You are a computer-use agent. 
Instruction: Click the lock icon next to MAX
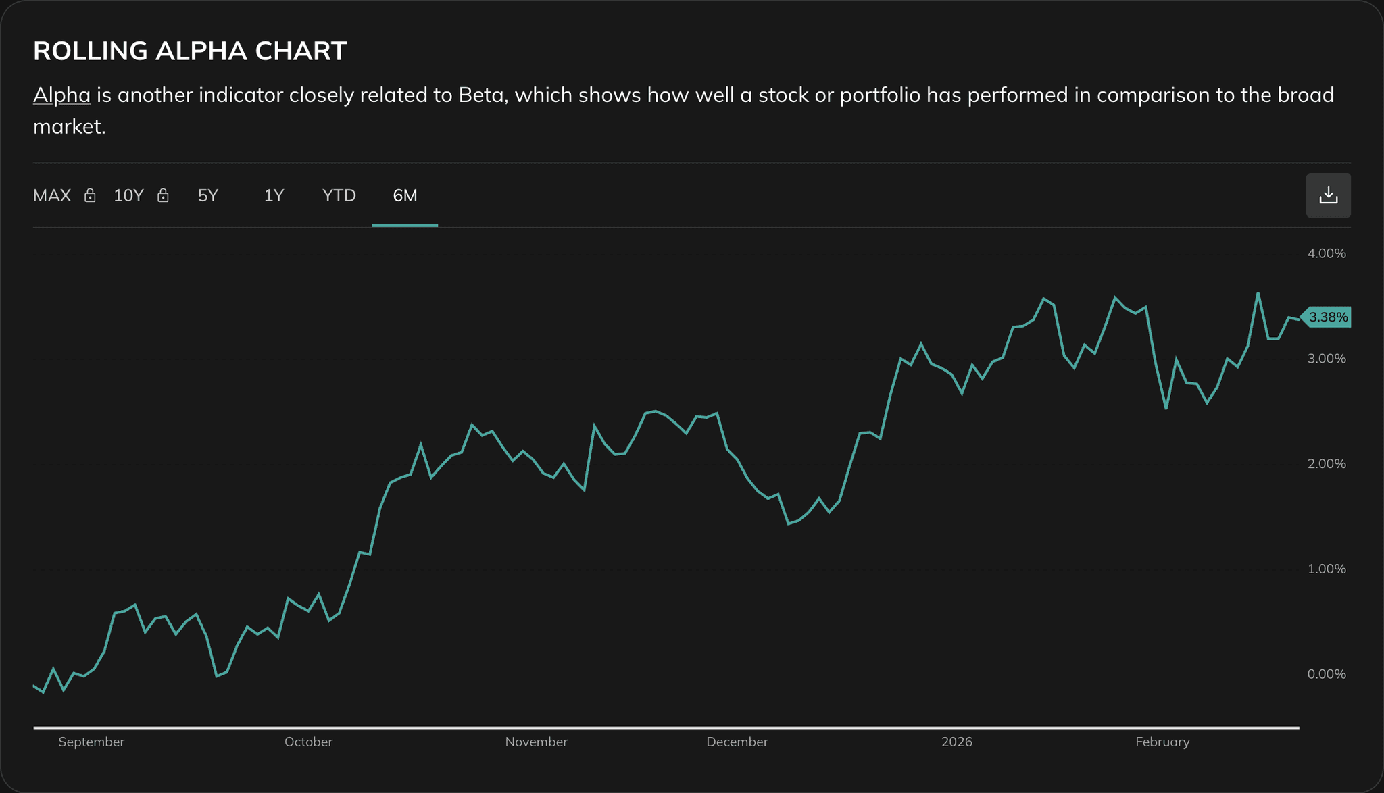click(90, 195)
